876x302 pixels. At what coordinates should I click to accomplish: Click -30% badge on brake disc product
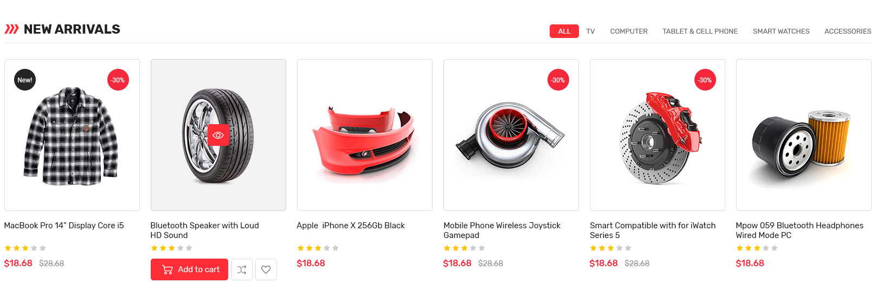(705, 80)
